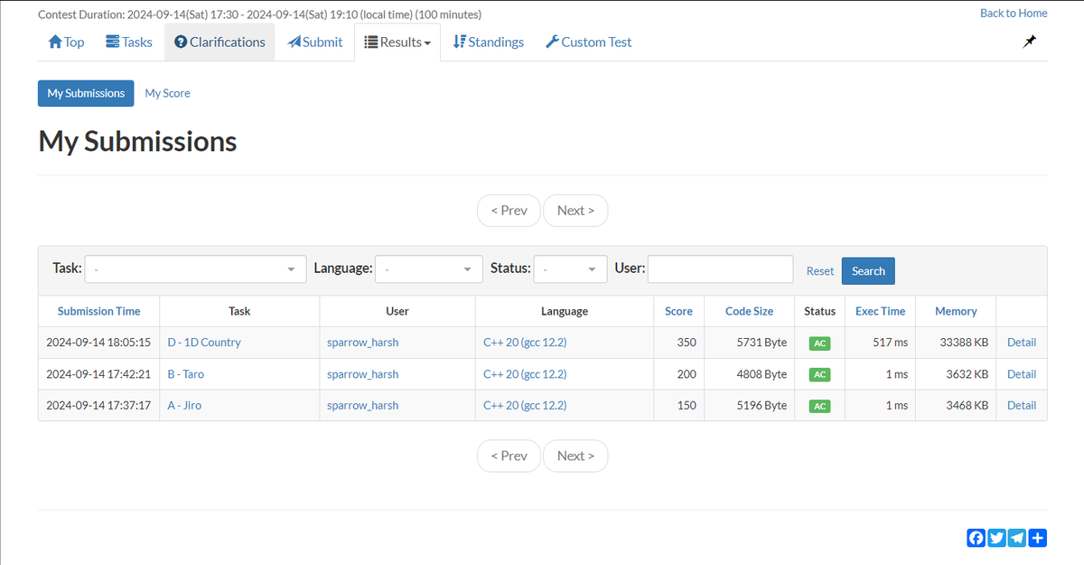The height and width of the screenshot is (565, 1084).
Task: Open the Top tab with home icon
Action: click(x=66, y=42)
